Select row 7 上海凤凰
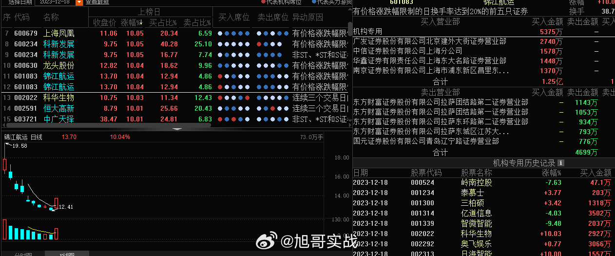This screenshot has width=615, height=256. click(175, 33)
